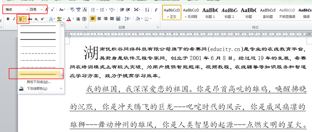Image resolution: width=312 pixels, height=132 pixels.
Task: Apply the 正文 style
Action: click(x=172, y=12)
